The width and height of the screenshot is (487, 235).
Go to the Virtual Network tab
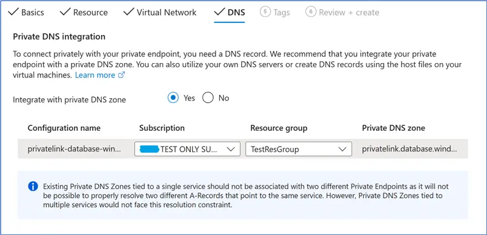pyautogui.click(x=160, y=13)
